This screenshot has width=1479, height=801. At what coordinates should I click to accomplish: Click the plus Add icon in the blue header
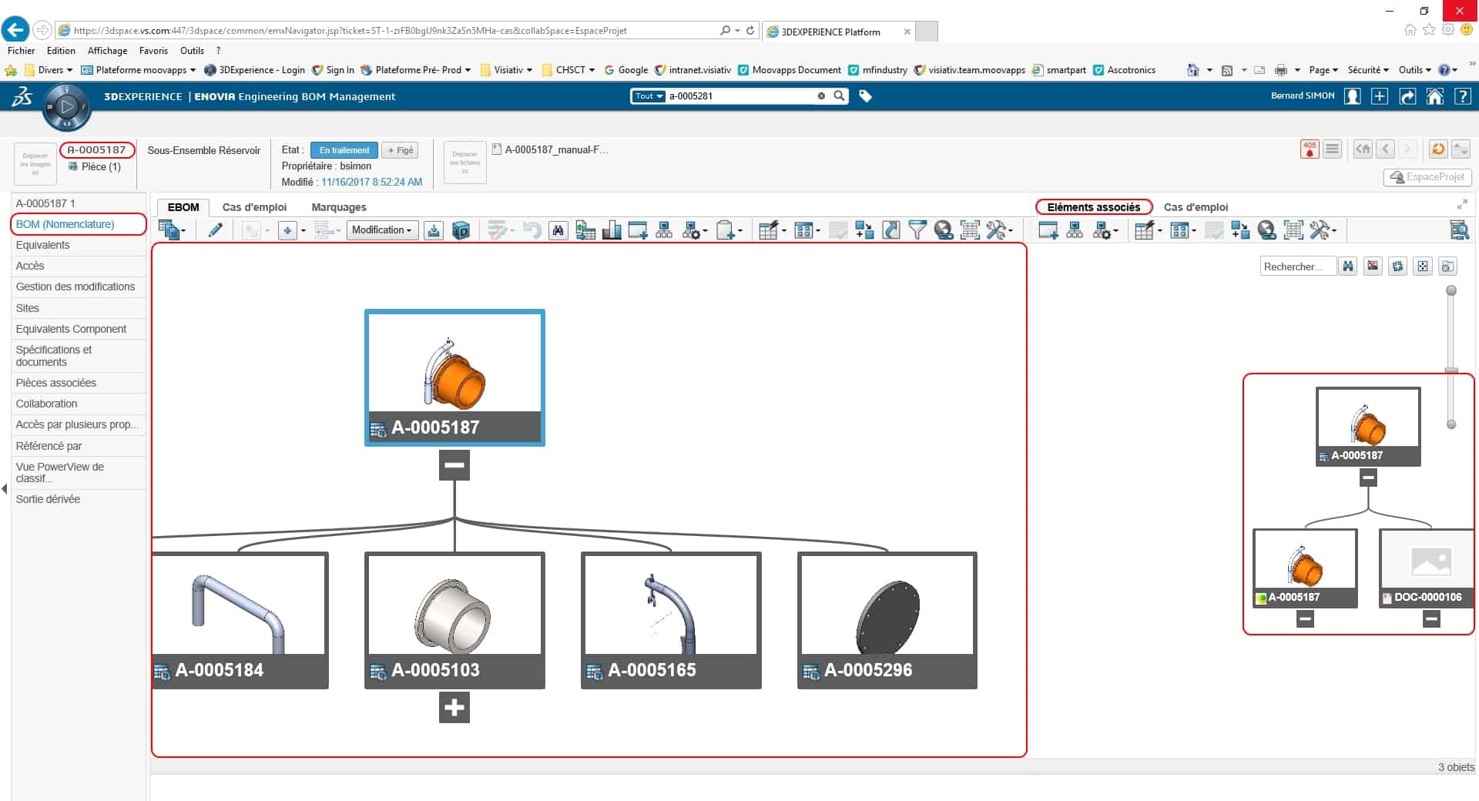pos(1380,96)
